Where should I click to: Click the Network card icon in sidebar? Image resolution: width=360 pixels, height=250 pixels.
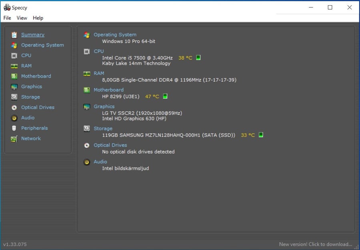tap(14, 139)
